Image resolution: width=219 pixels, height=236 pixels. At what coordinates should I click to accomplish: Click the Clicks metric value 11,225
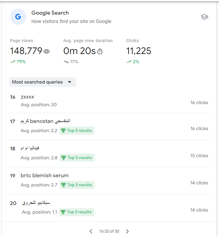tap(139, 51)
